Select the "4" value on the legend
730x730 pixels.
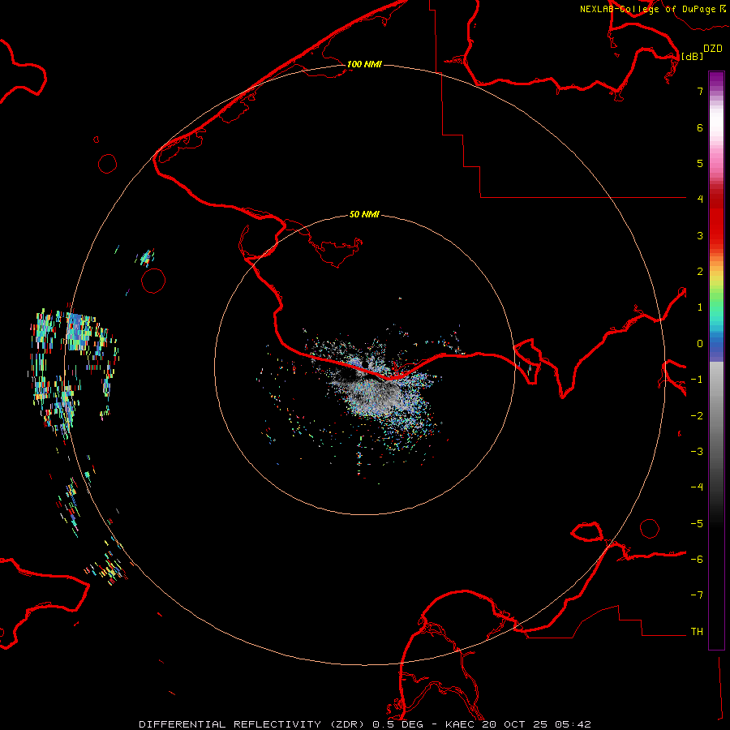pyautogui.click(x=700, y=200)
